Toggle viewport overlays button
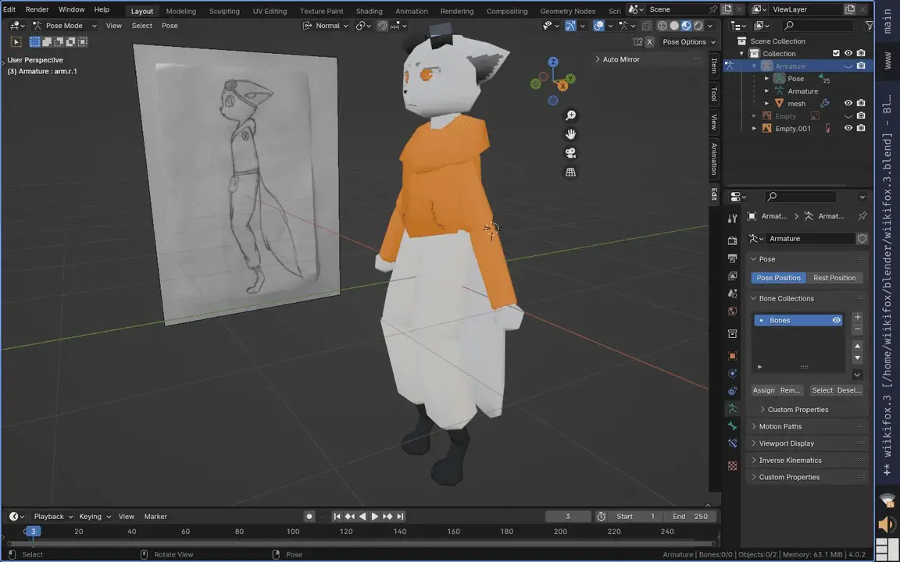Viewport: 900px width, 562px height. point(598,26)
